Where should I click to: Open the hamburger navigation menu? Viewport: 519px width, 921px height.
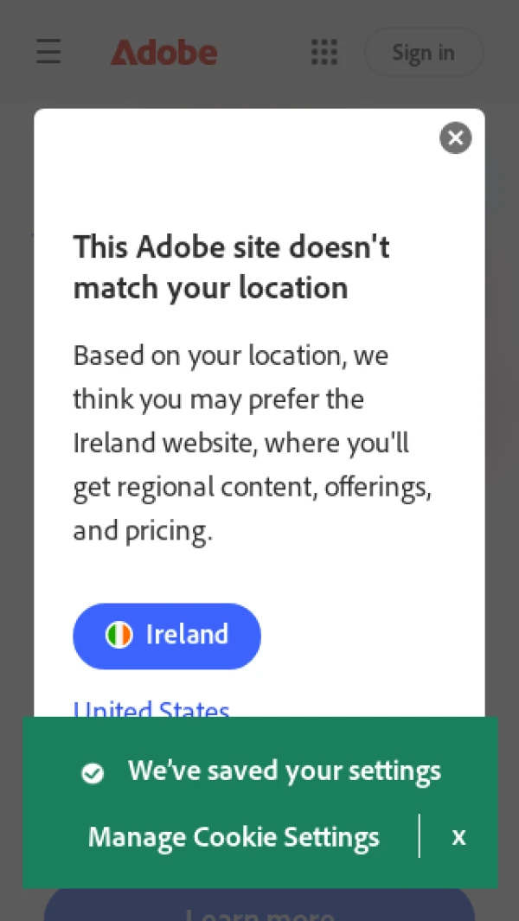[48, 52]
